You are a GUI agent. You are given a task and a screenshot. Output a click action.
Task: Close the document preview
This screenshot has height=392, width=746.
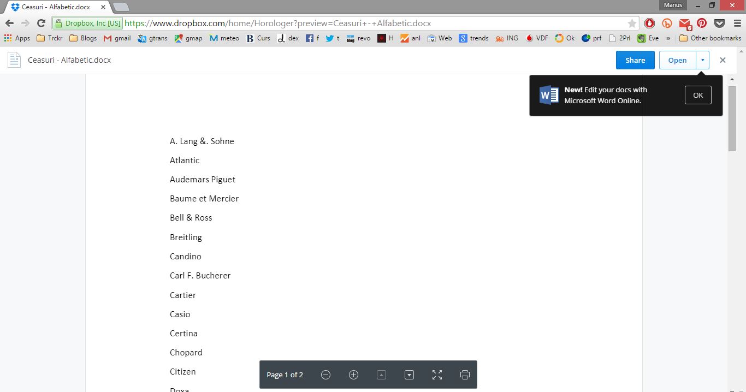click(x=723, y=60)
